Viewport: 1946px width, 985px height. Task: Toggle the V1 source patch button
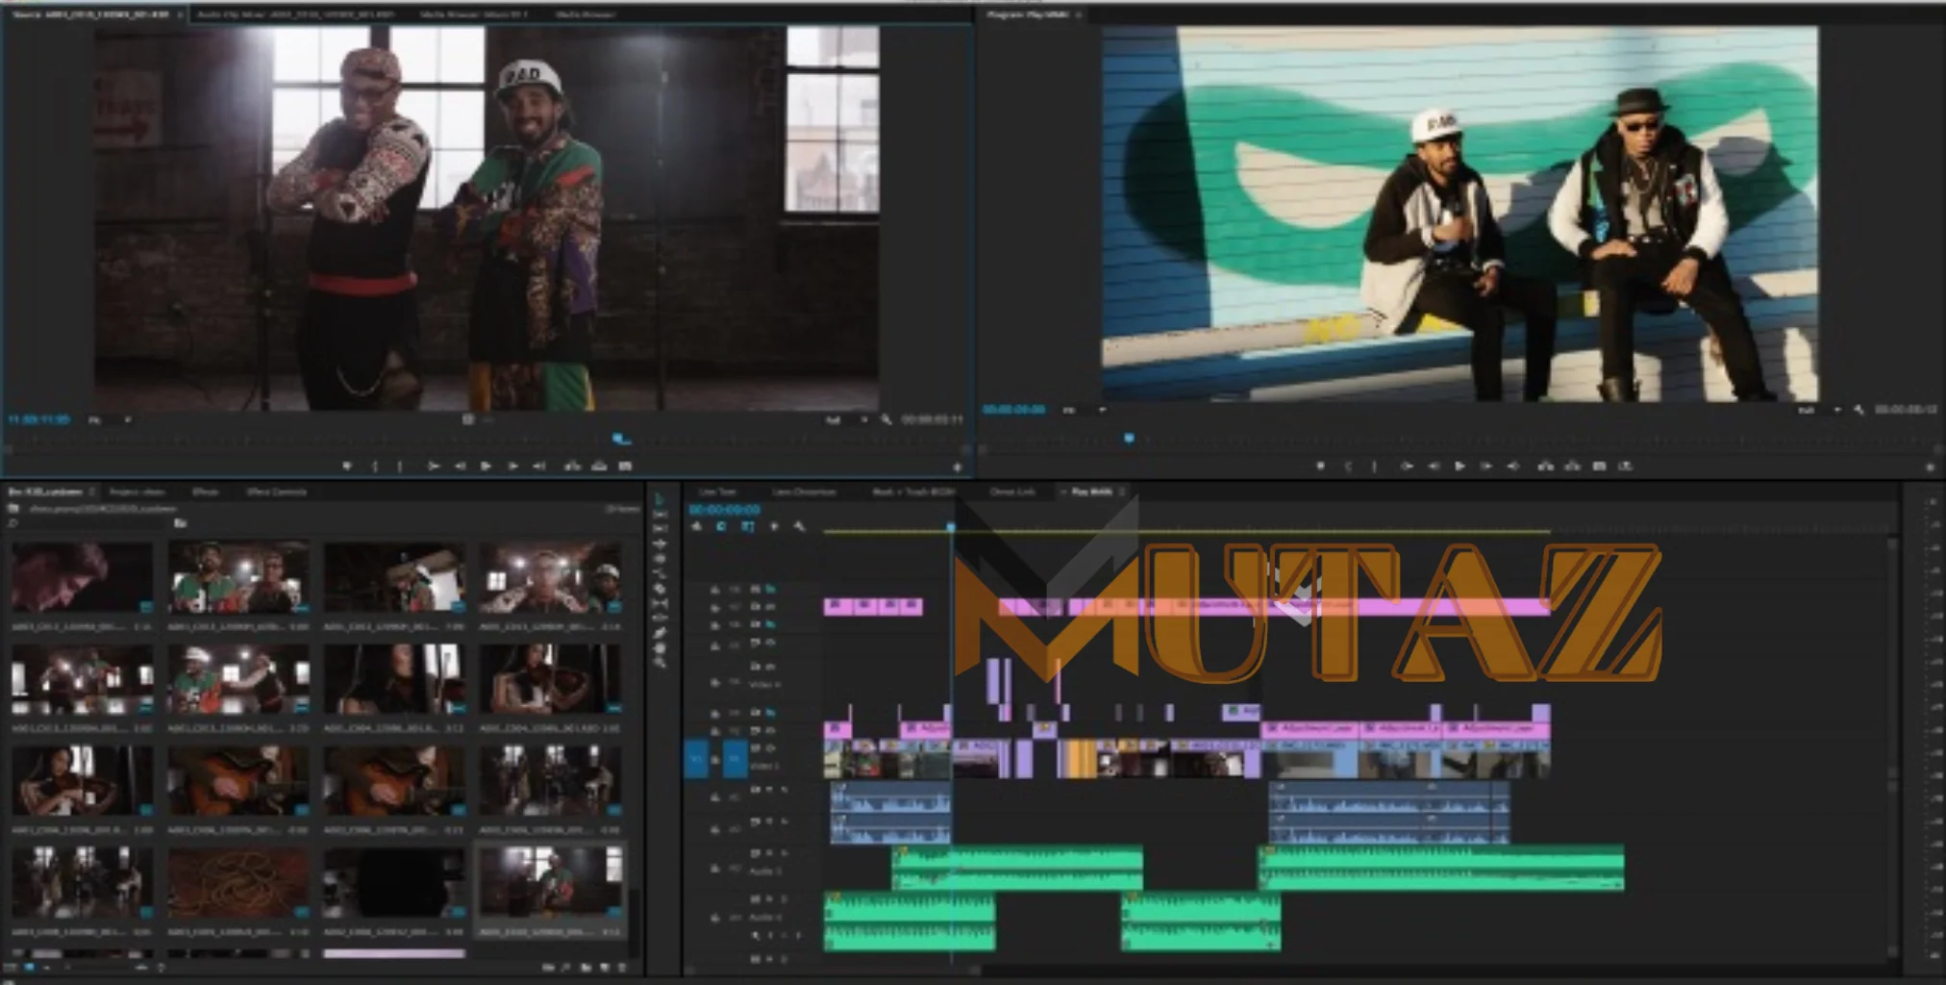click(x=696, y=759)
